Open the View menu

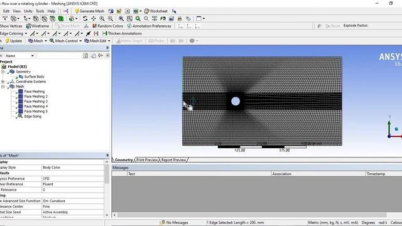coord(17,11)
